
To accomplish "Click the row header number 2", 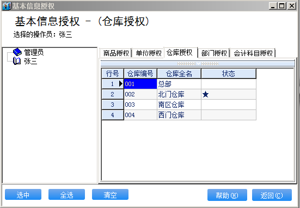I will click(x=113, y=94).
